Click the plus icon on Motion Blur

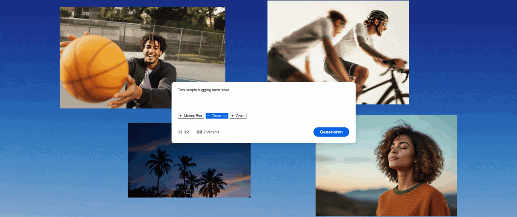click(x=181, y=116)
